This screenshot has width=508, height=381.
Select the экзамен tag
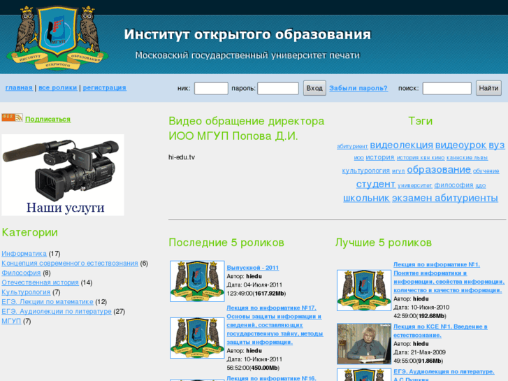412,198
